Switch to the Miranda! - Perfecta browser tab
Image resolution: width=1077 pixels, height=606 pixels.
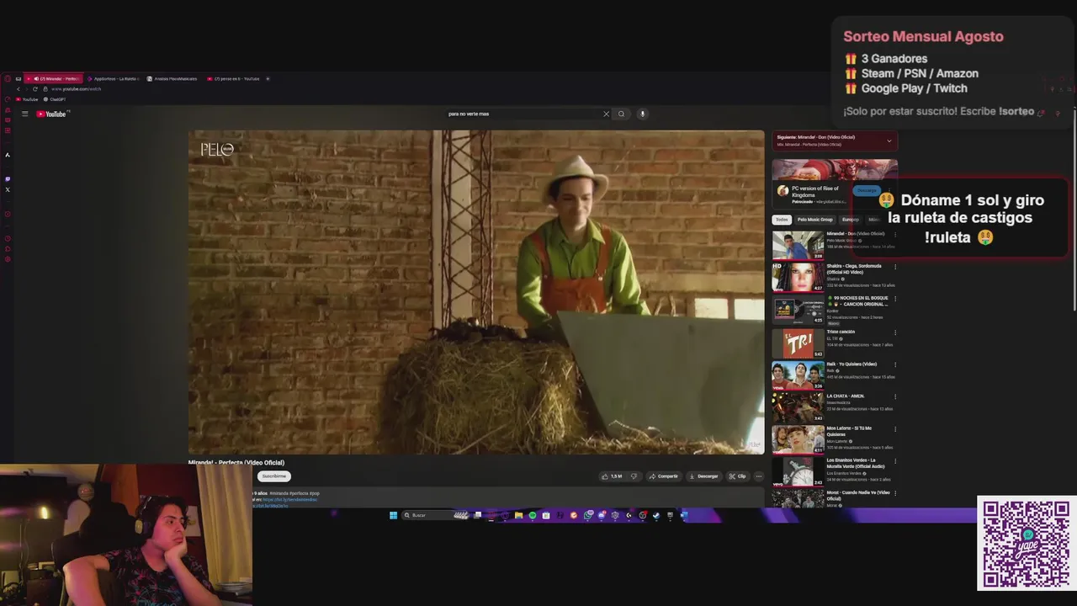[53, 79]
